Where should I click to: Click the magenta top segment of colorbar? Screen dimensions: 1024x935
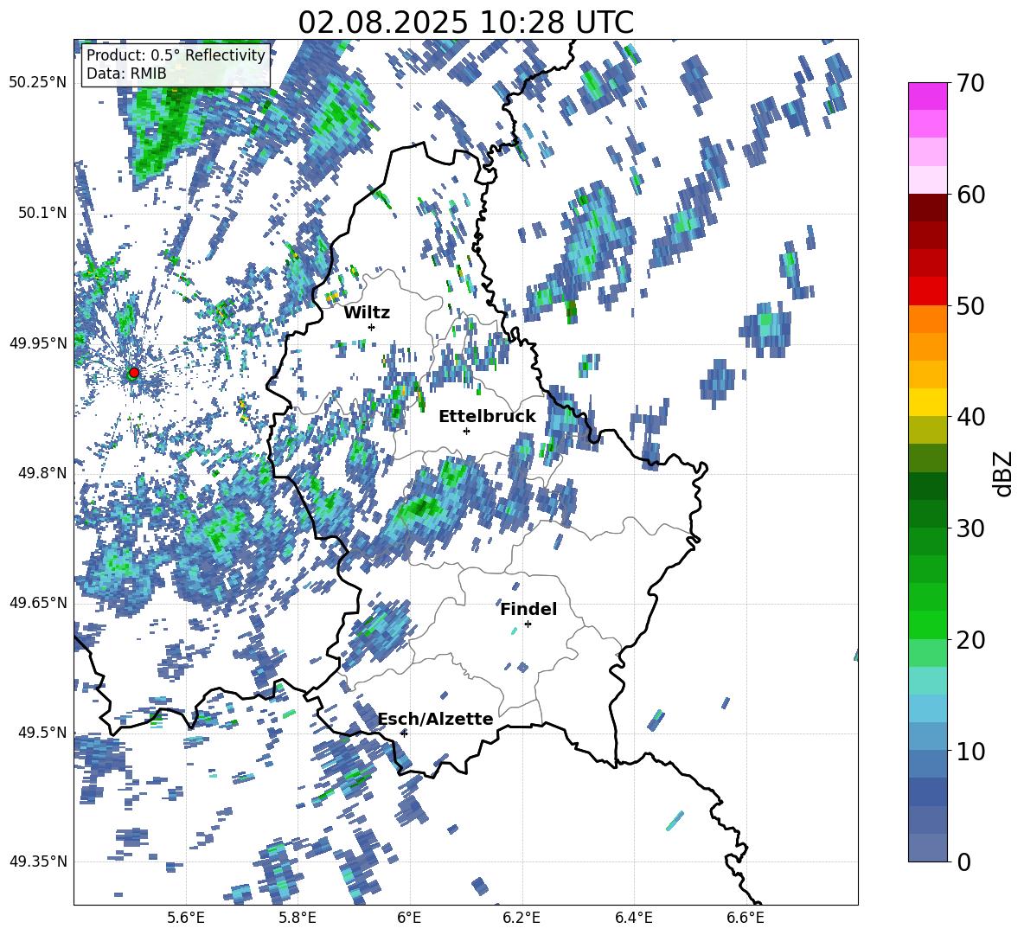pyautogui.click(x=927, y=97)
